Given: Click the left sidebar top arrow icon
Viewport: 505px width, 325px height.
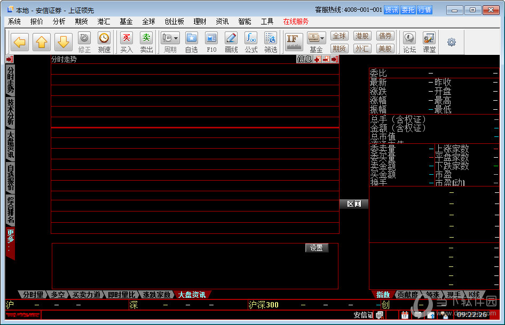Looking at the screenshot, I should click(10, 59).
